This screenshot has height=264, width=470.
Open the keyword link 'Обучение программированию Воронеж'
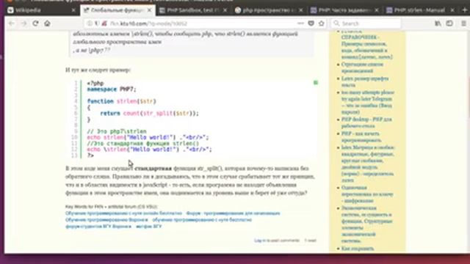tap(106, 220)
